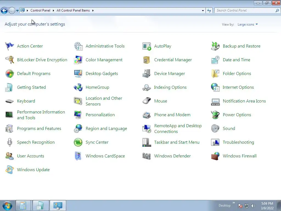
Task: Show more toolbar items via Desktop chevron
Action: click(x=234, y=203)
